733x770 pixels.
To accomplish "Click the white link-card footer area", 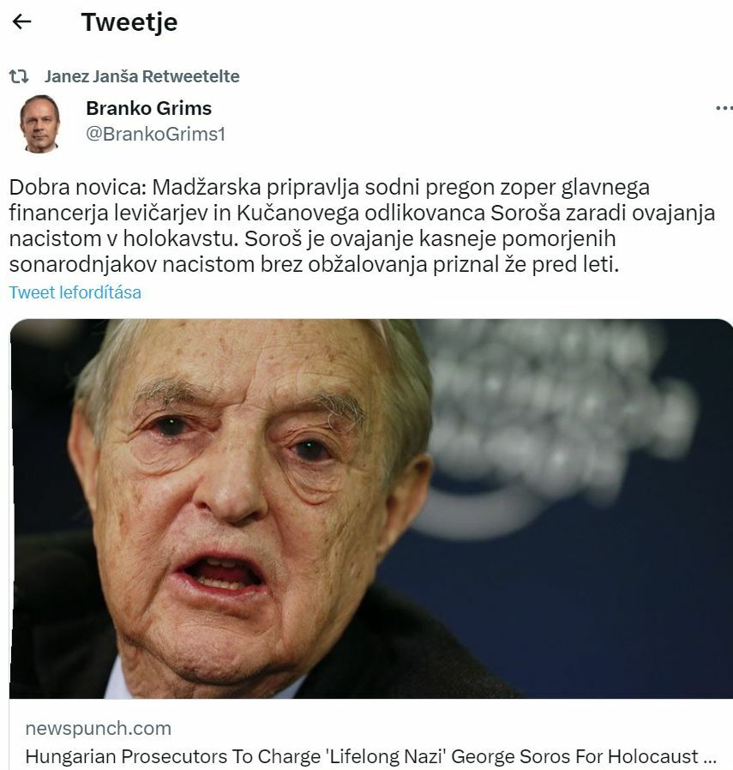I will click(x=371, y=734).
